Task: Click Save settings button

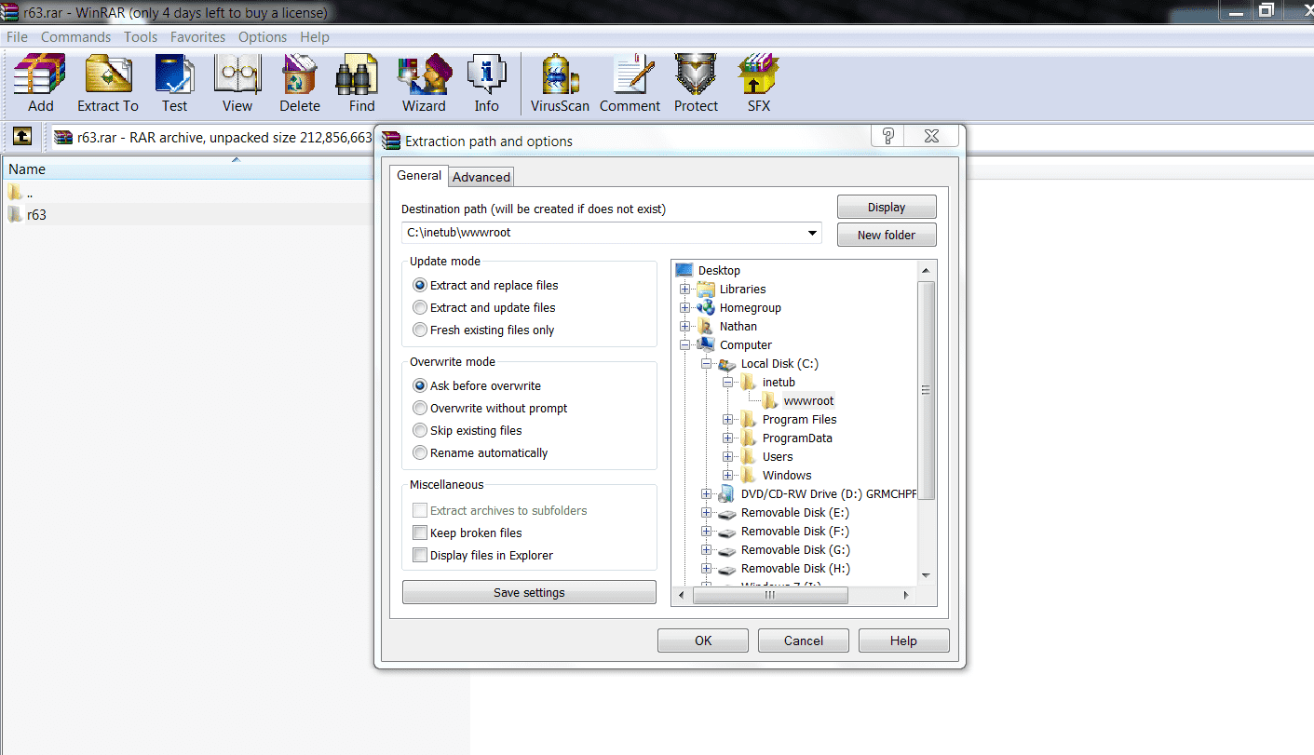Action: tap(529, 592)
